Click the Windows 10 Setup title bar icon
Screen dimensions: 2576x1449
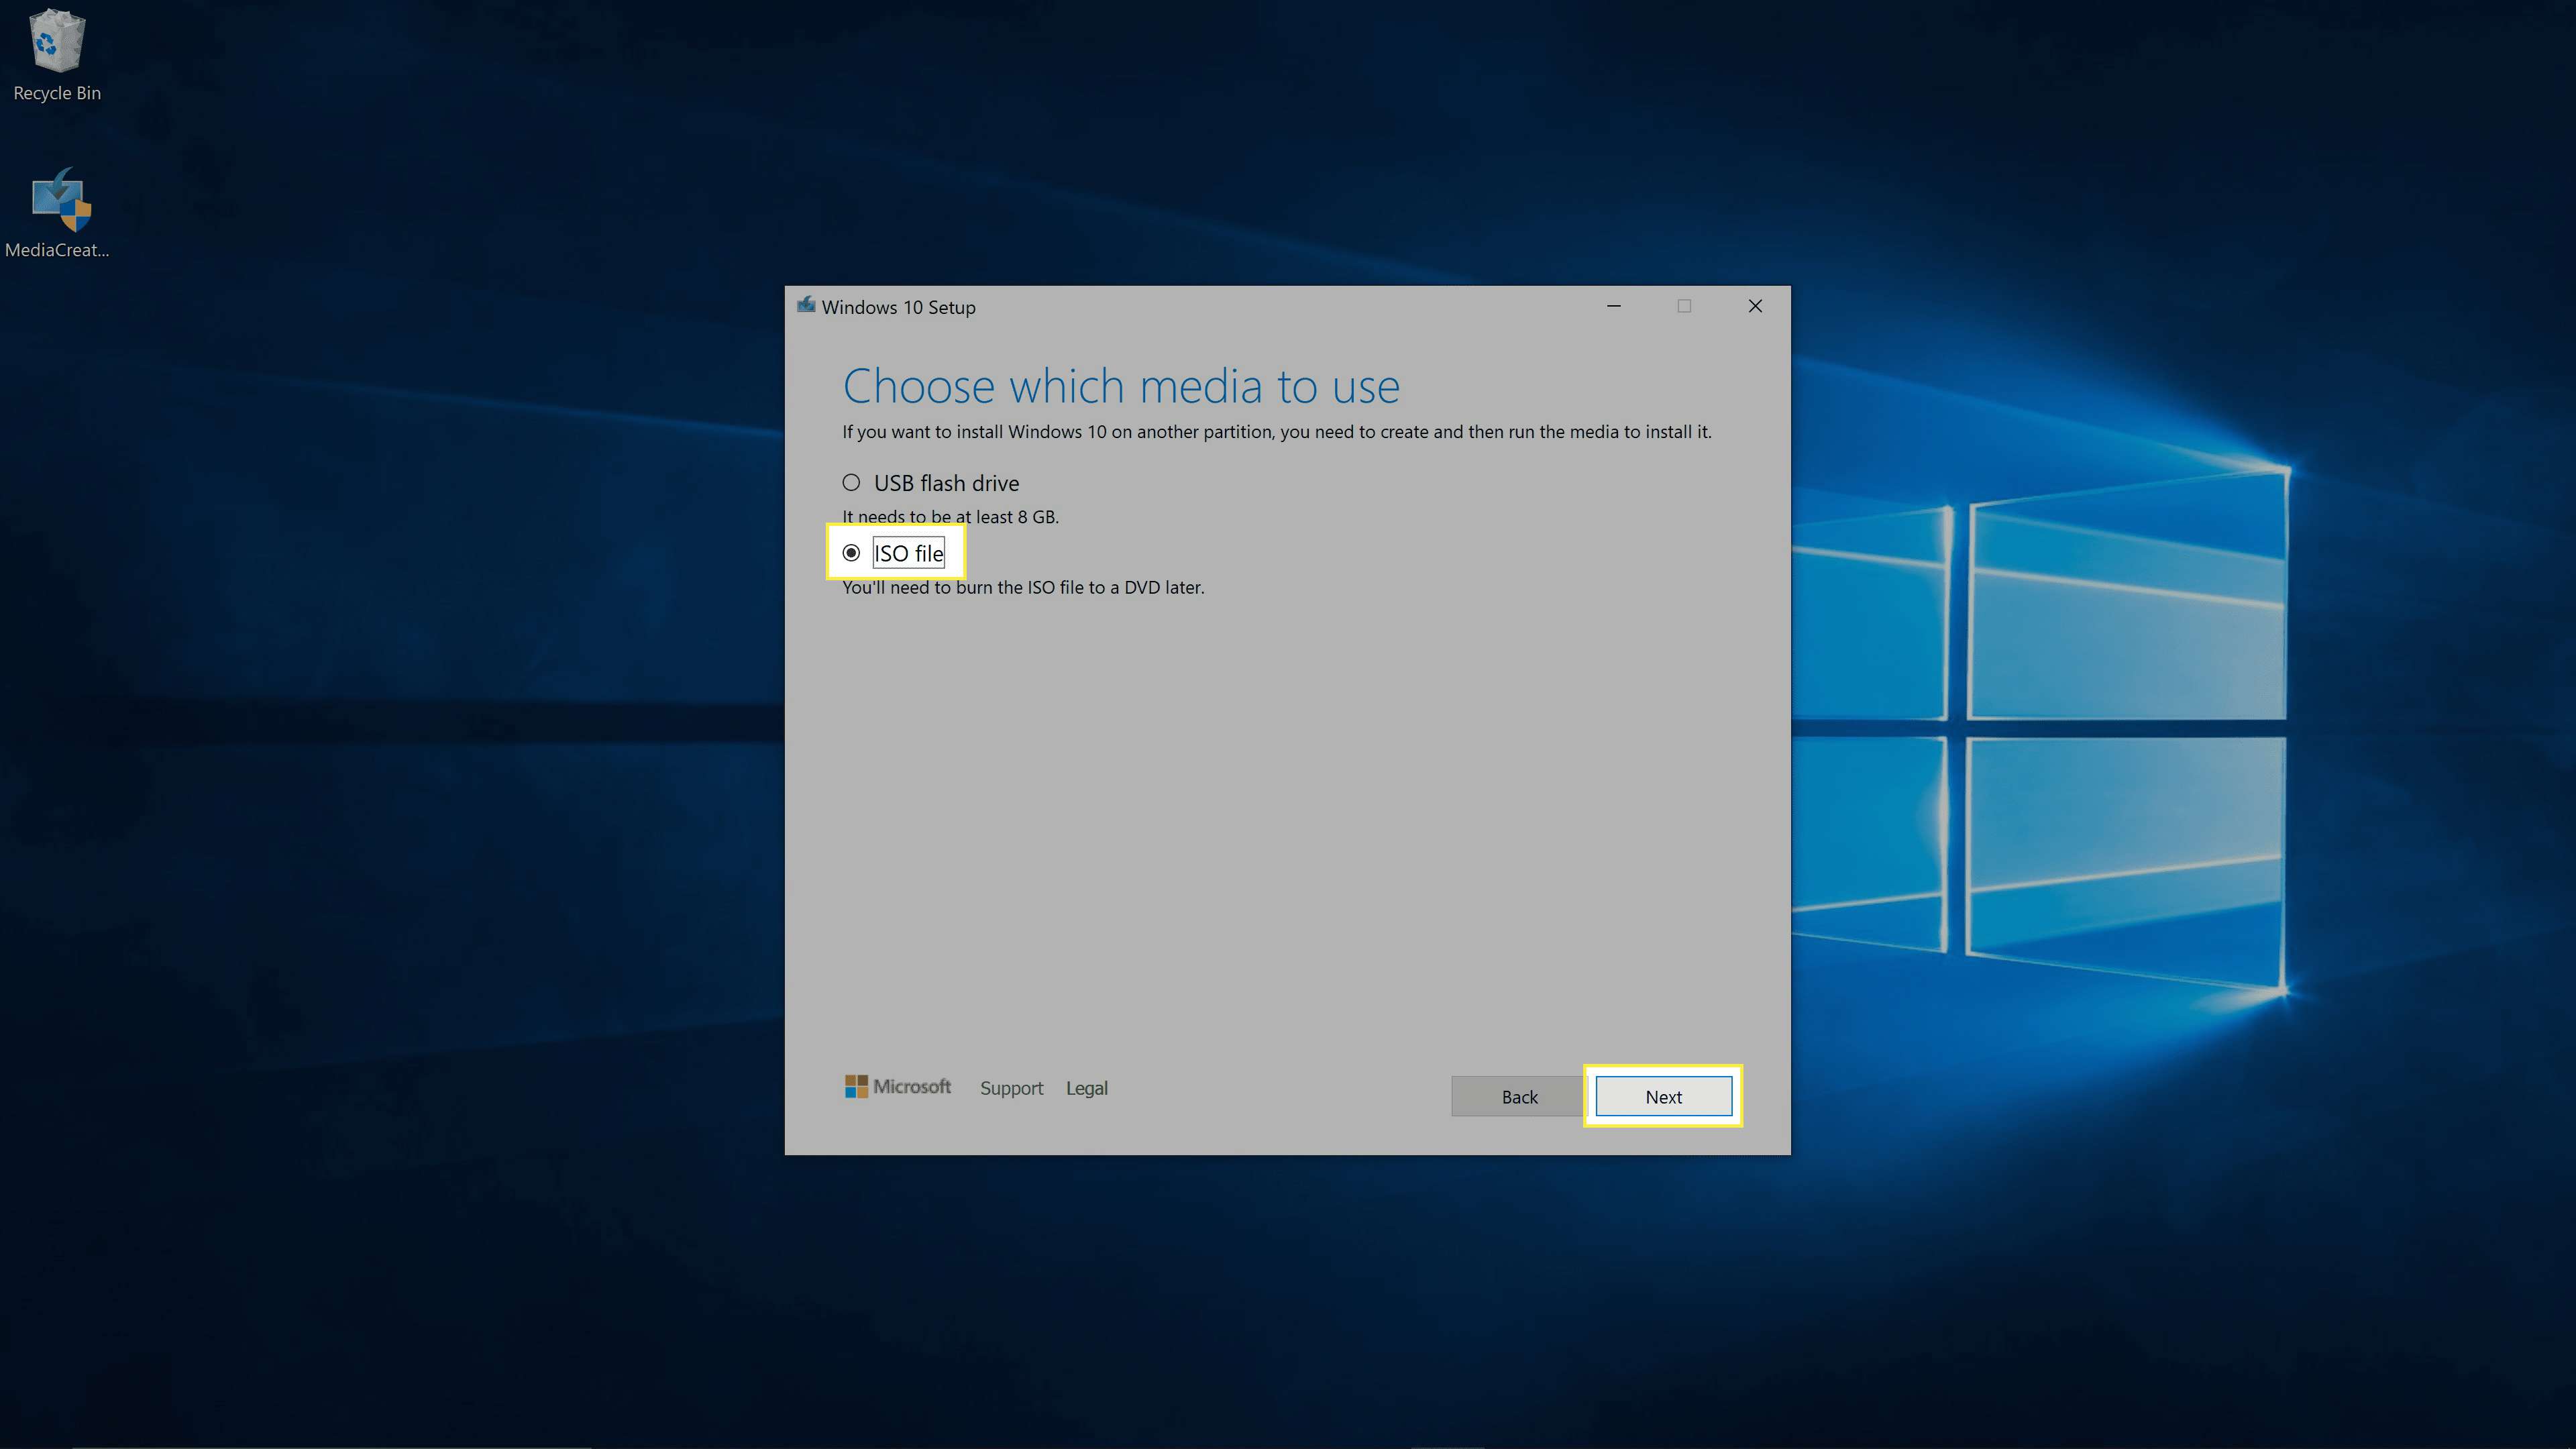[x=806, y=305]
